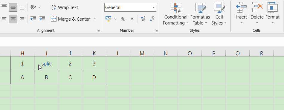
Task: Select column O header
Action: coord(190,53)
